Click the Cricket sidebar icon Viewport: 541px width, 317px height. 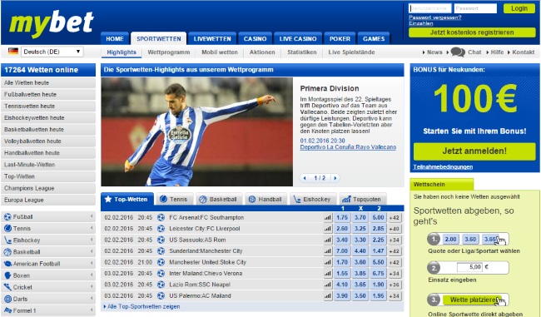click(x=7, y=287)
